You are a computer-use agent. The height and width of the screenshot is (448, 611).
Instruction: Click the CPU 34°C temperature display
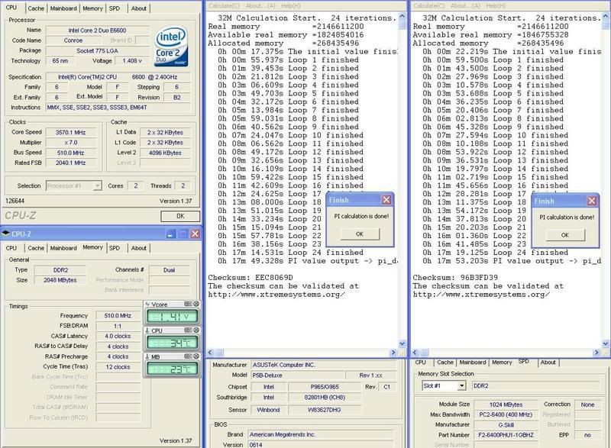[172, 343]
